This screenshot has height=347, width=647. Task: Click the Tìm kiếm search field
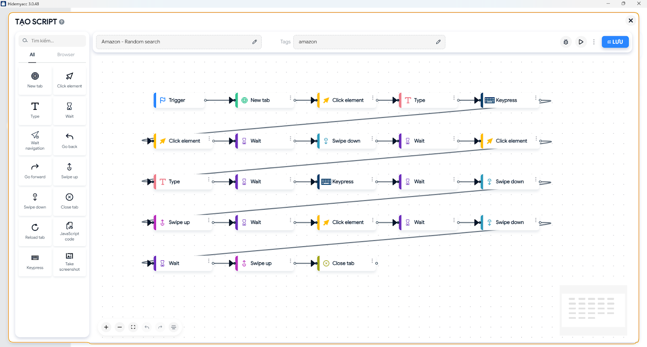[x=52, y=41]
